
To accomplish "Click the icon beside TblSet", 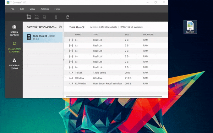I will coord(71,73).
